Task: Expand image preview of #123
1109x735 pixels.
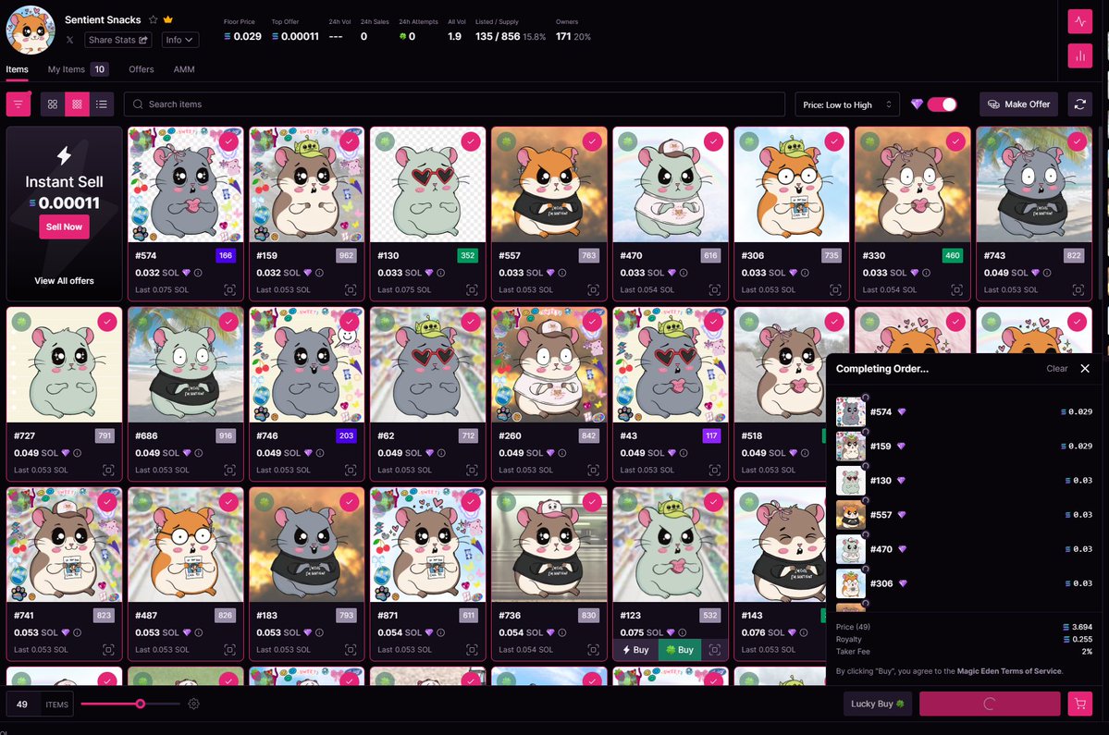Action: tap(715, 650)
